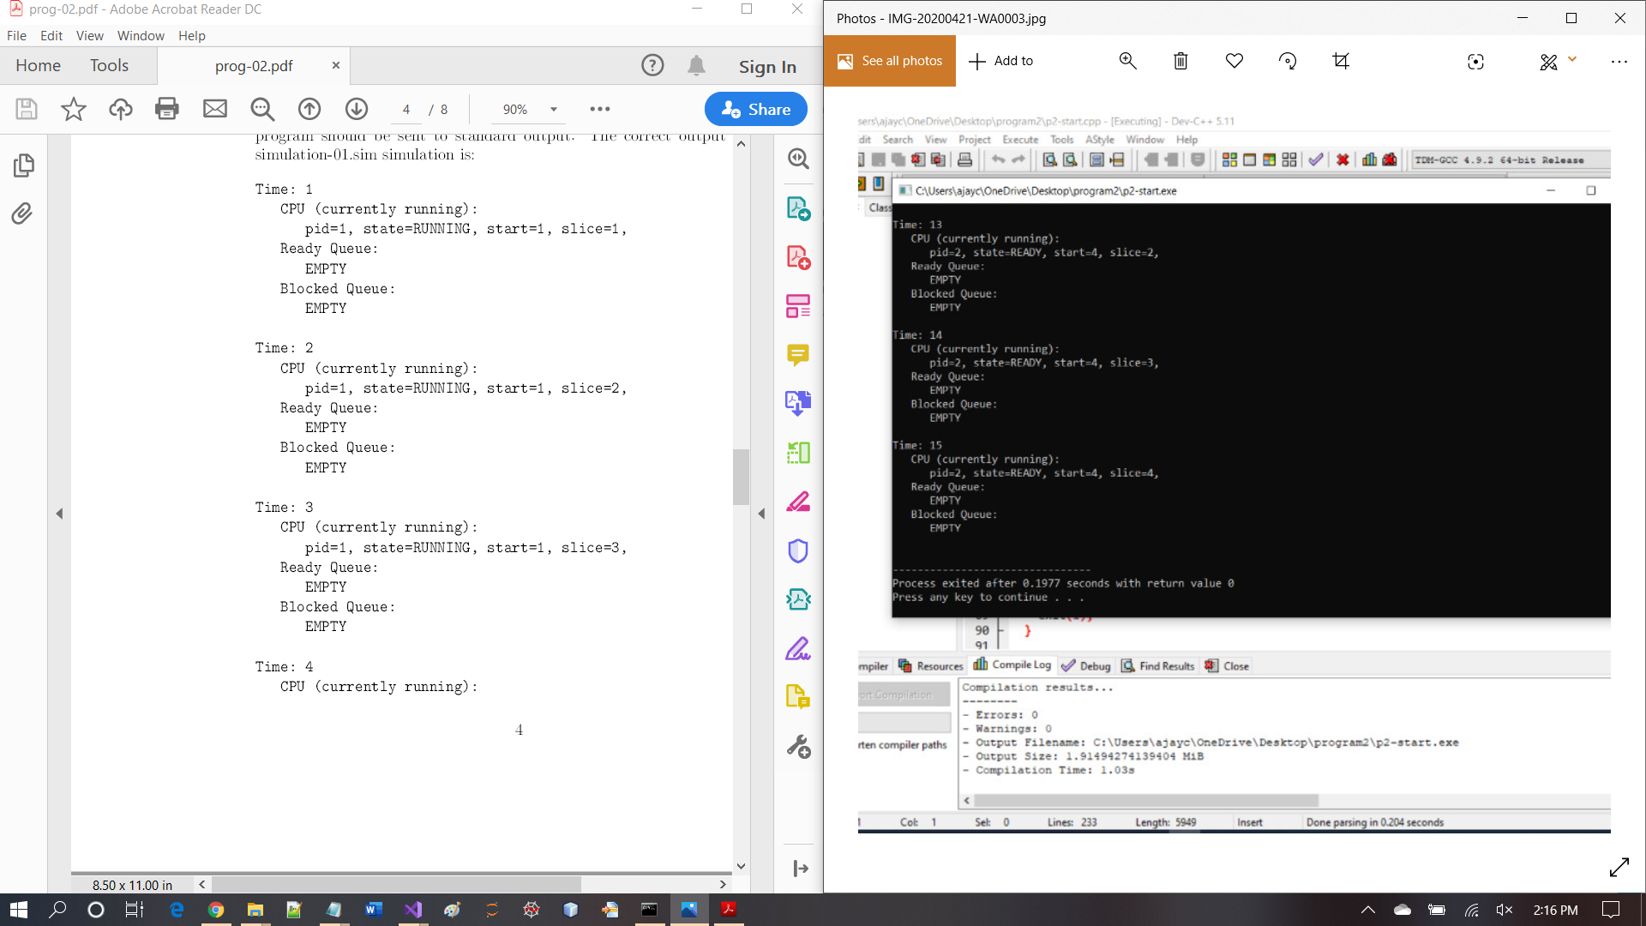Screen dimensions: 1646x926
Task: Open Acrobat Help menu
Action: pyautogui.click(x=192, y=36)
